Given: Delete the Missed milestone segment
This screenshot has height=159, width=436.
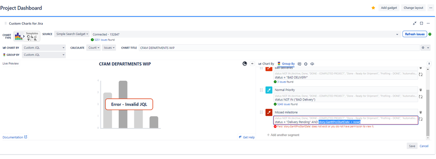Looking at the screenshot, I should pyautogui.click(x=421, y=112).
